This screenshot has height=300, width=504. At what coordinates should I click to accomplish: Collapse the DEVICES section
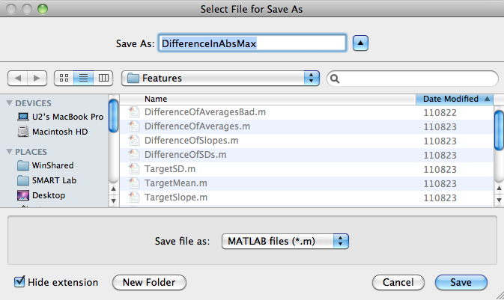(x=9, y=103)
